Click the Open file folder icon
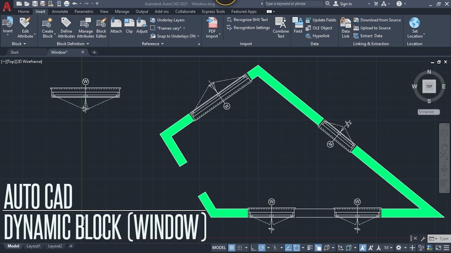 27,4
